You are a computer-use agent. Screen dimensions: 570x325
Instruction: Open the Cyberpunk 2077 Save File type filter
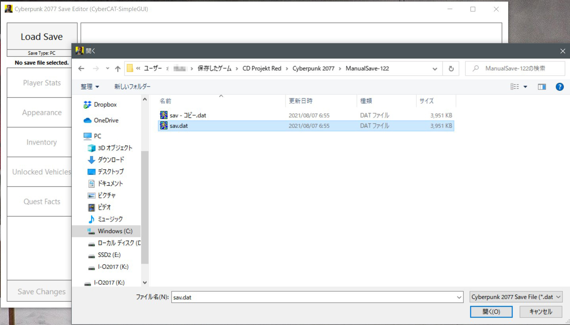[x=516, y=297]
